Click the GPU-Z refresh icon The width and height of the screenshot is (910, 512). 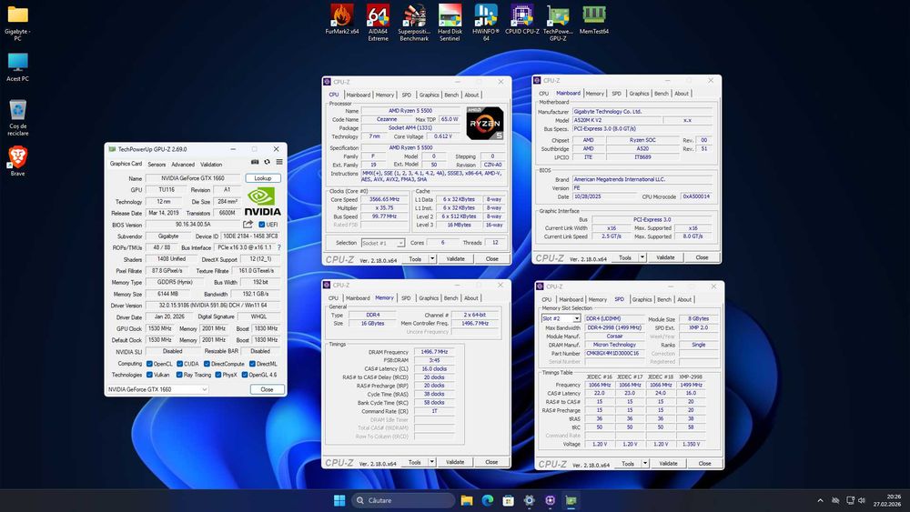click(267, 163)
